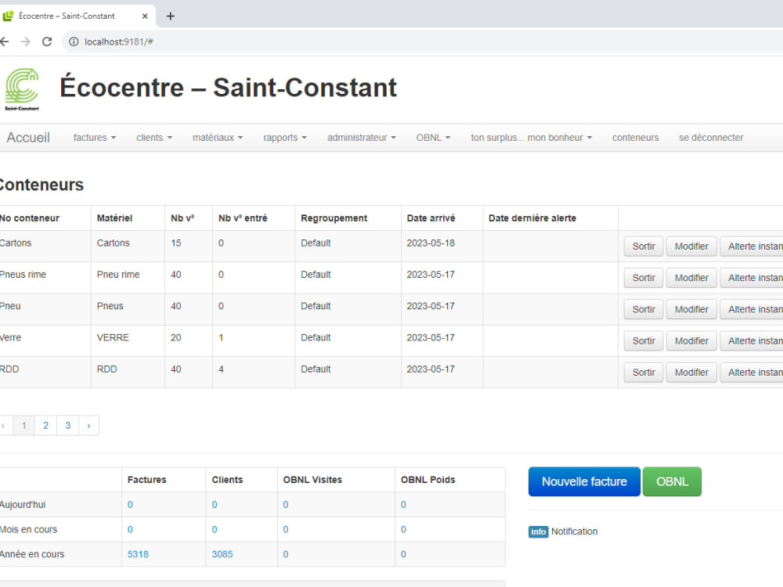This screenshot has width=783, height=587.
Task: Open a new browser tab with plus icon
Action: [170, 16]
